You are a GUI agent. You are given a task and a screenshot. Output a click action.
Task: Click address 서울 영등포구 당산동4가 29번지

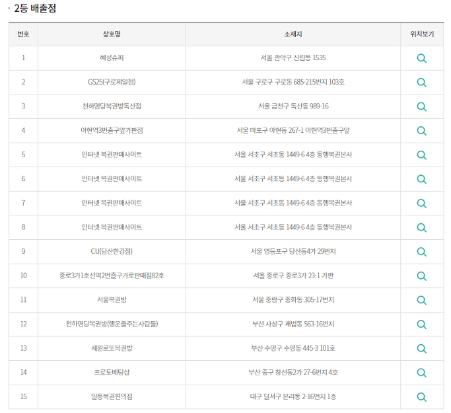pyautogui.click(x=293, y=251)
